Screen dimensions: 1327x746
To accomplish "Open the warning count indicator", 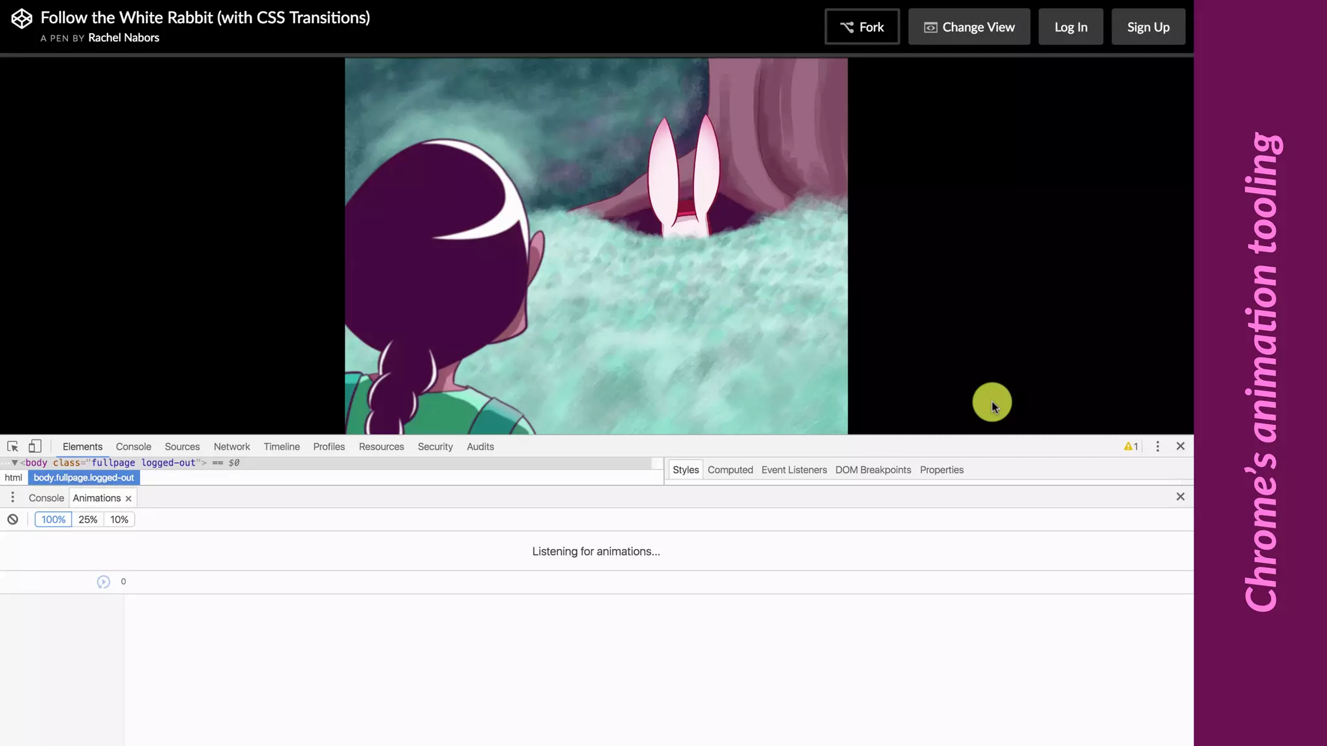I will click(x=1131, y=447).
